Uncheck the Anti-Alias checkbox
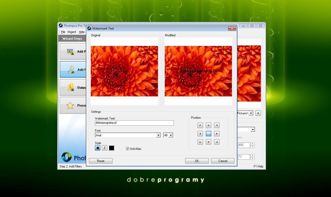Viewport: 331px width, 197px height. (127, 149)
